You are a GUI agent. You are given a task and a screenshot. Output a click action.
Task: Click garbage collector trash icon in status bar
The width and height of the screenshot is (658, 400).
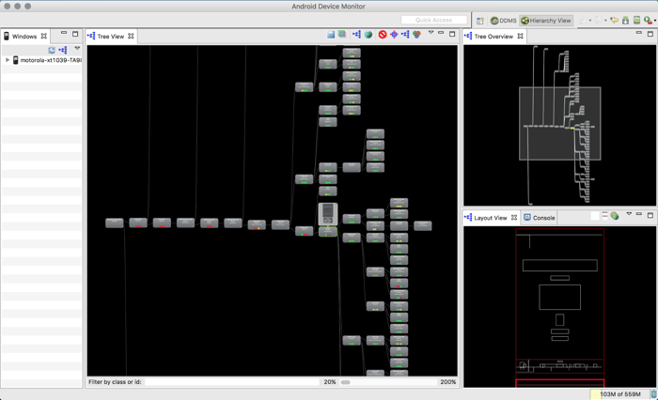pyautogui.click(x=654, y=394)
